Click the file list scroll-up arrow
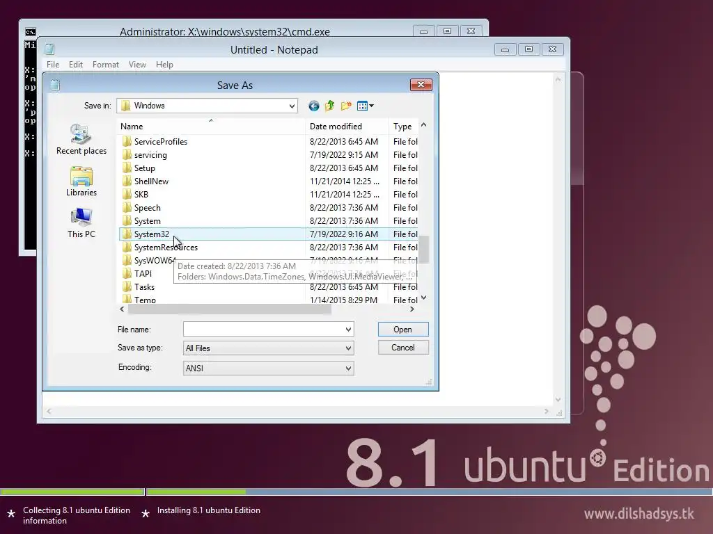 (424, 125)
